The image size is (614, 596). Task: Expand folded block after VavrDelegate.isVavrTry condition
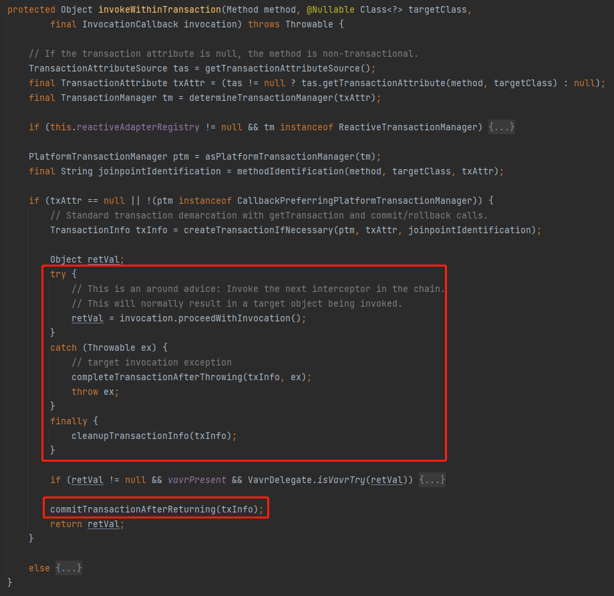point(432,480)
